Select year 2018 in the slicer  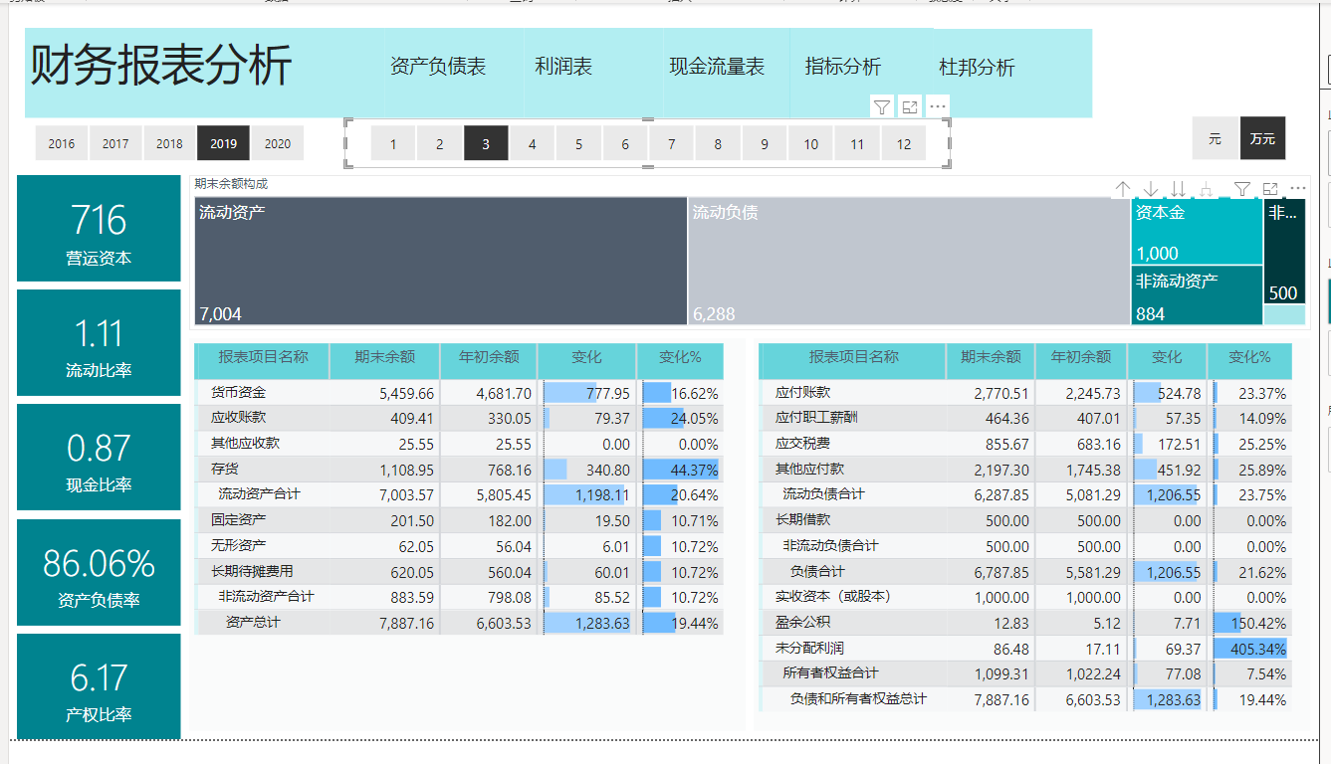pos(169,143)
